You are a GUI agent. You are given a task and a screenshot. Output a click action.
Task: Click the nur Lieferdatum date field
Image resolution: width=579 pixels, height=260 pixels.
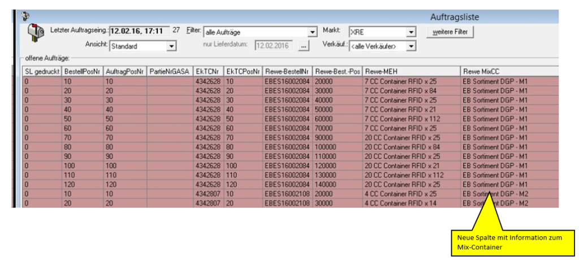click(x=274, y=46)
